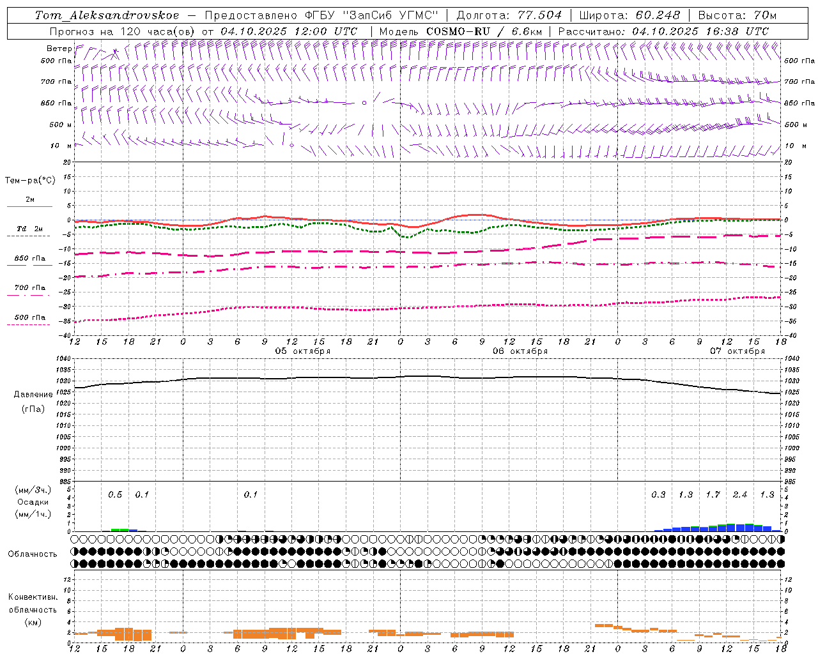Screen dimensions: 818x654
Task: Click the 07 октября date label
Action: coord(737,351)
